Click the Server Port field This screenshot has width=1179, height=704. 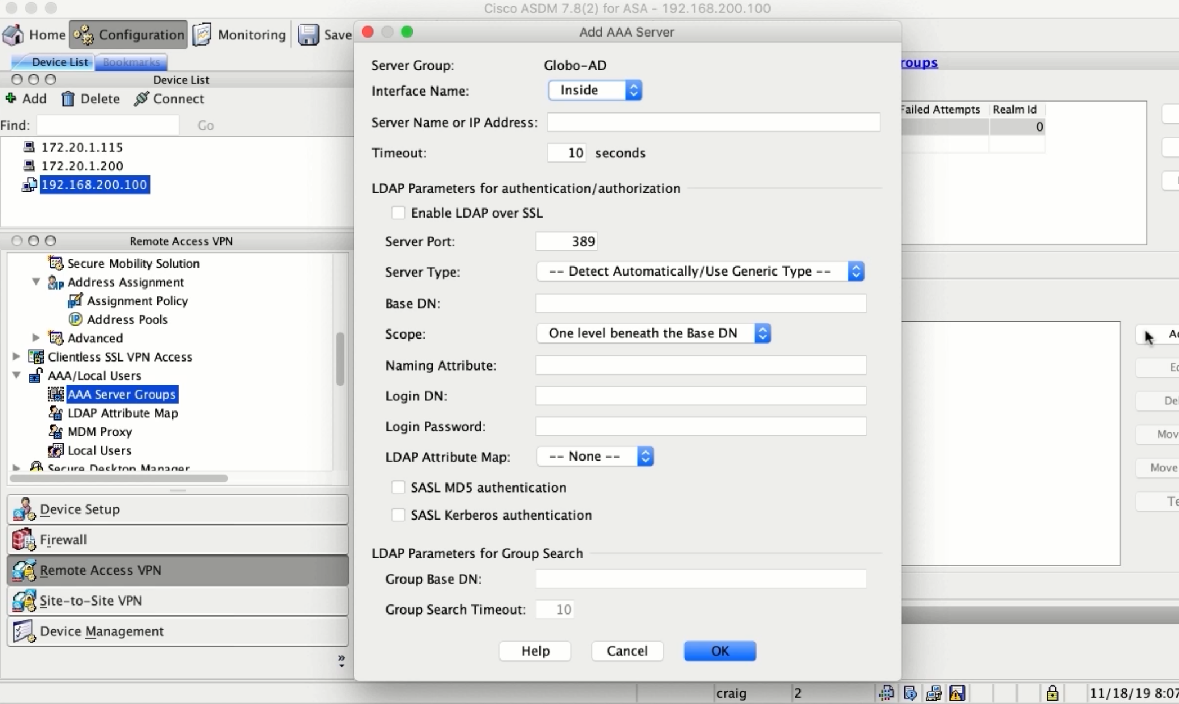[x=566, y=242]
